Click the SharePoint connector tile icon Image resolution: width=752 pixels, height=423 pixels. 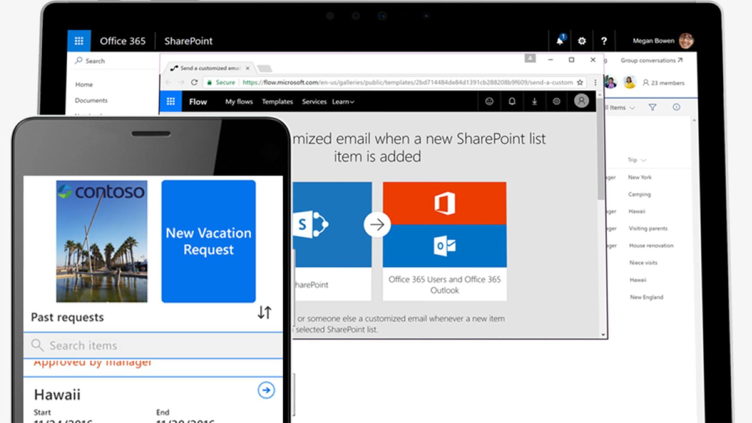[311, 224]
